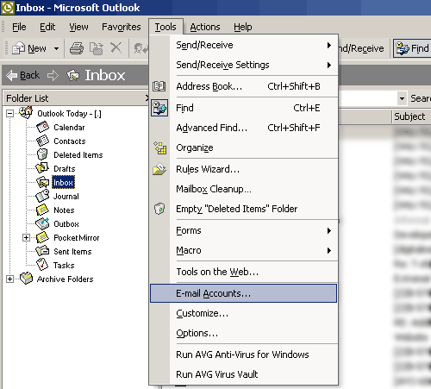
Task: Choose Run AVG Anti-Virus for Windows
Action: point(243,354)
